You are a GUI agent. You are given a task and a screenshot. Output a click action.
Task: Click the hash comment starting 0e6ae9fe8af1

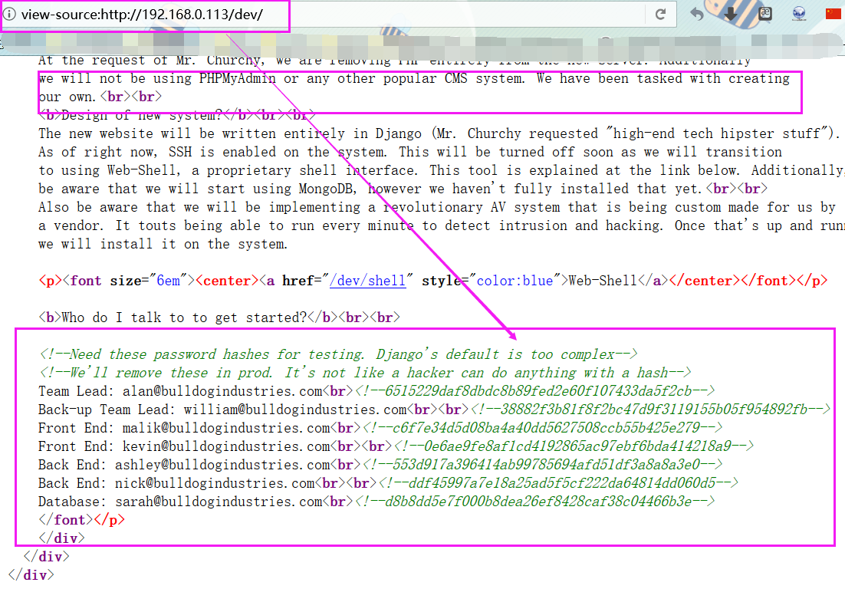[x=574, y=446]
